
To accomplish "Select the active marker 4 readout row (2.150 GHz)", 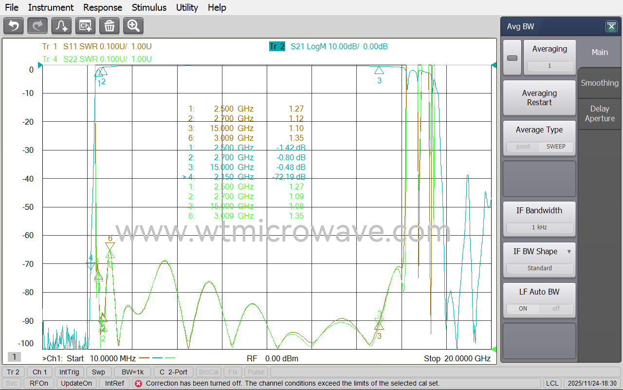I will (244, 177).
